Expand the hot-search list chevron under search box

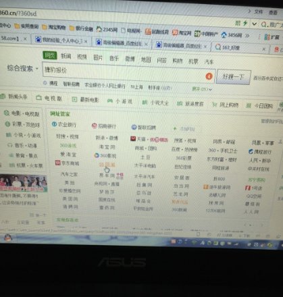[211, 89]
